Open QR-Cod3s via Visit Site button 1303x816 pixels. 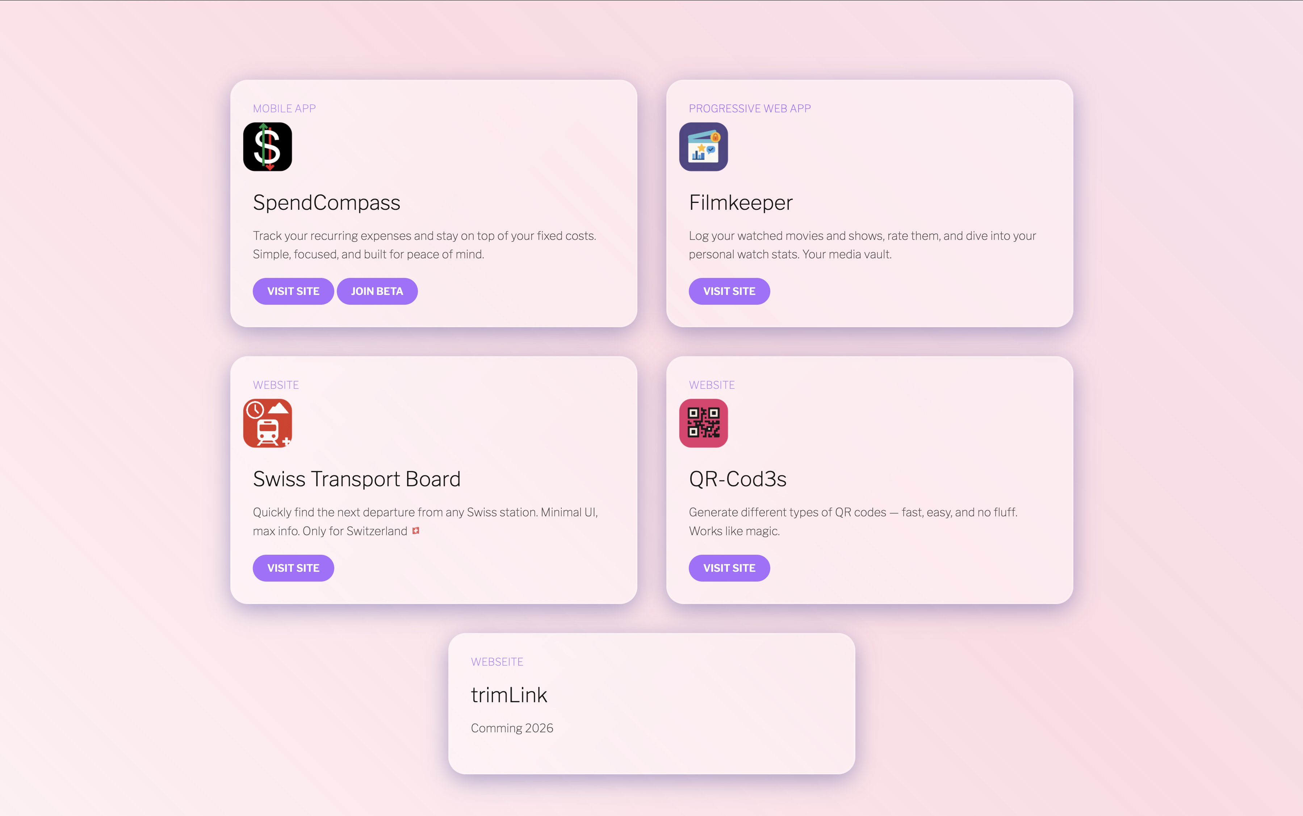729,568
